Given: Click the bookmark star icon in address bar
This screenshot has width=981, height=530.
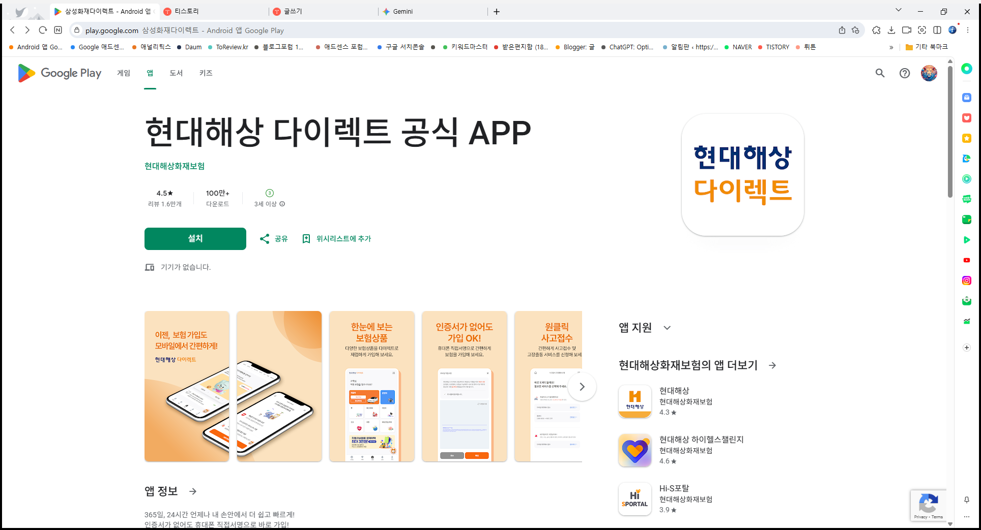Looking at the screenshot, I should (856, 30).
